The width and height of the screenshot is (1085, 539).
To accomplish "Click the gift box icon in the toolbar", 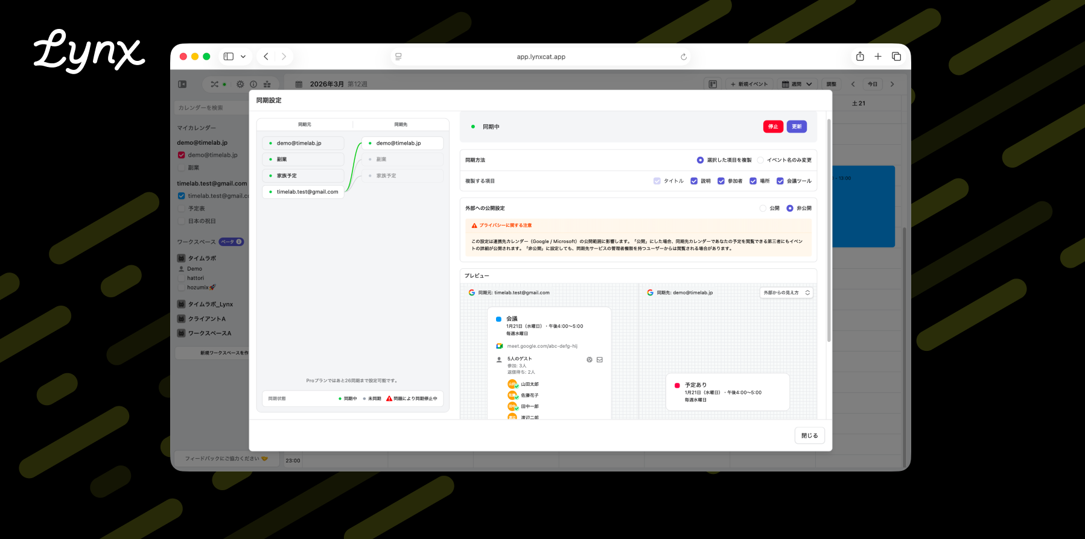I will [267, 84].
